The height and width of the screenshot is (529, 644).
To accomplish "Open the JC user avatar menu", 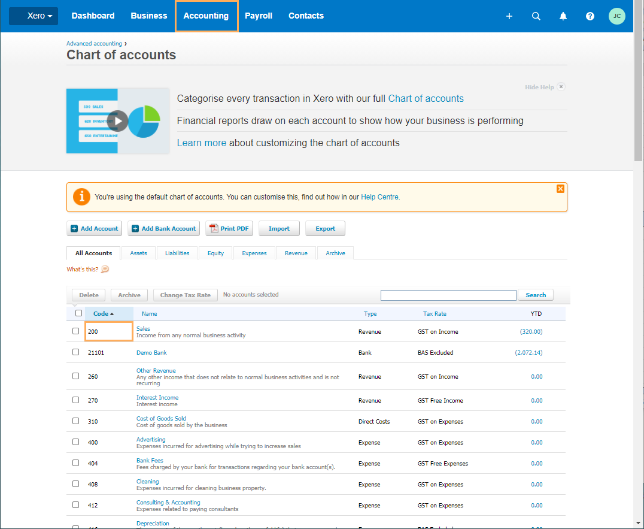I will [617, 16].
